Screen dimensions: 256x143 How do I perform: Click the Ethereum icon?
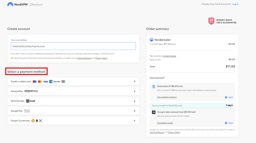point(37,121)
